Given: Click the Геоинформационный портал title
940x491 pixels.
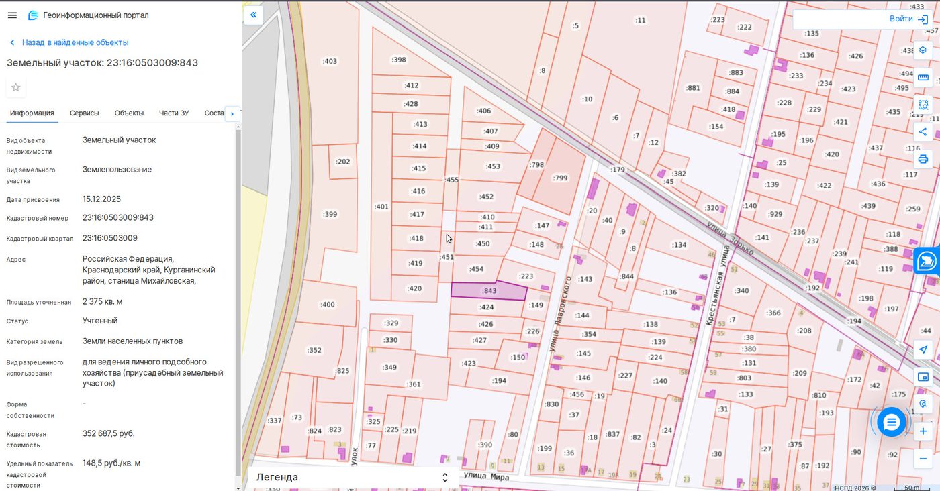Looking at the screenshot, I should [96, 15].
